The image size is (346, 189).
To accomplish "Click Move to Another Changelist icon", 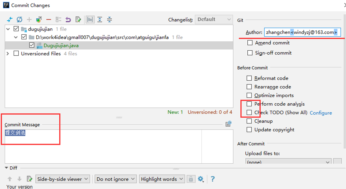I will [39, 19].
